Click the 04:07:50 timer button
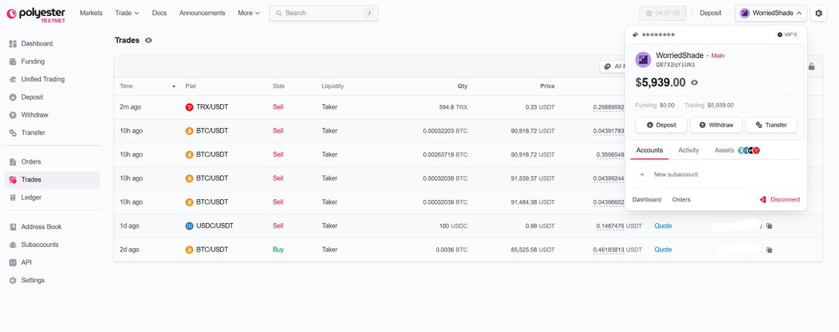Image resolution: width=839 pixels, height=332 pixels. point(664,13)
